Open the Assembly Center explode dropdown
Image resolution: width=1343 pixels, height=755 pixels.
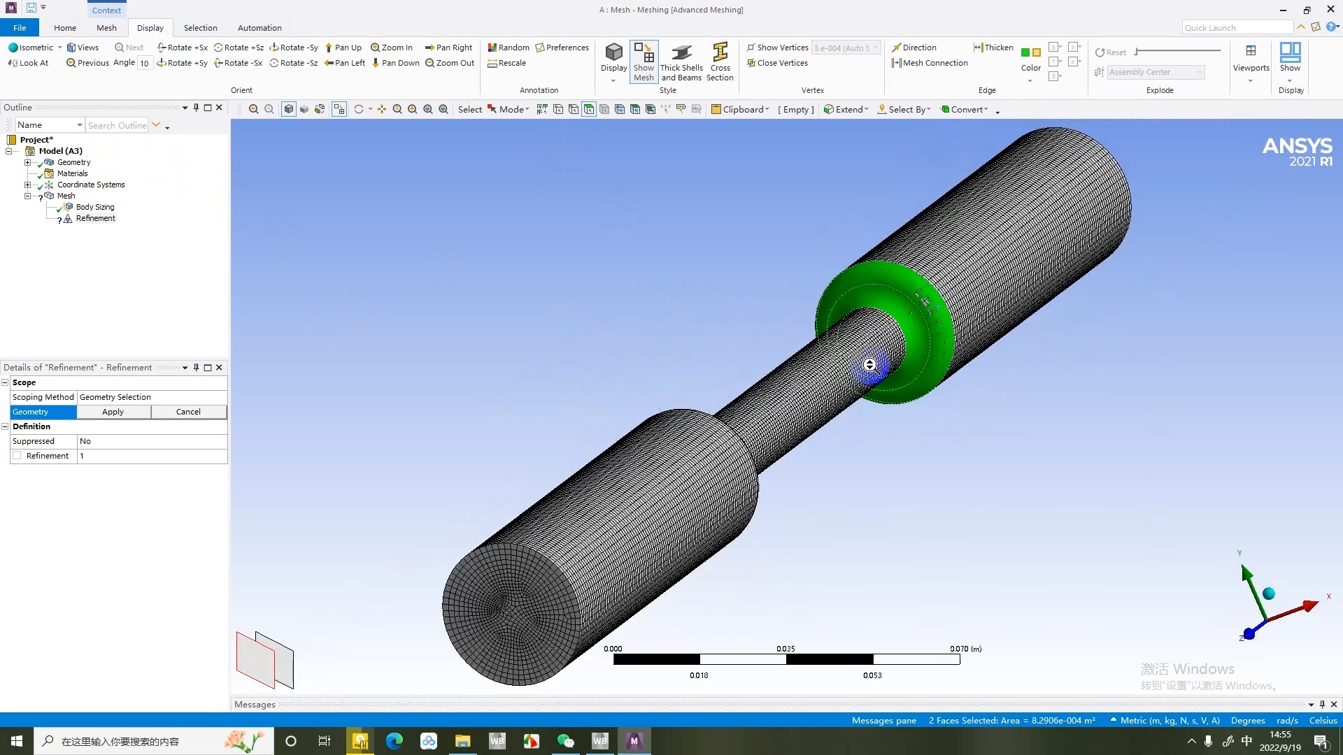(x=1201, y=72)
